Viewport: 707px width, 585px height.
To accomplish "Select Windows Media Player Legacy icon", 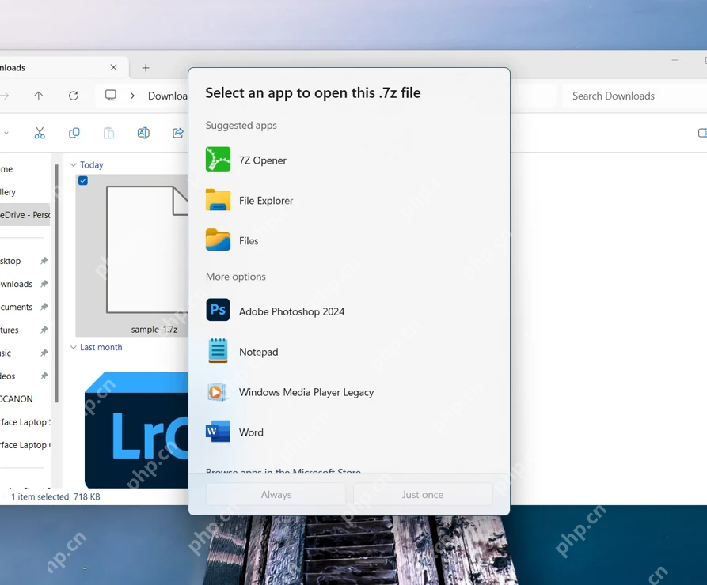I will pos(217,392).
